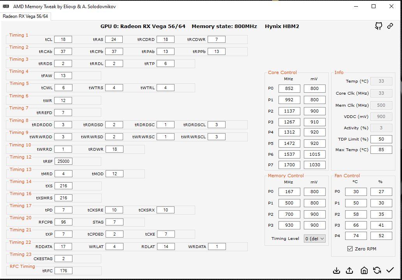402x280 pixels.
Task: Click the tRTP input field
Action: (166, 63)
